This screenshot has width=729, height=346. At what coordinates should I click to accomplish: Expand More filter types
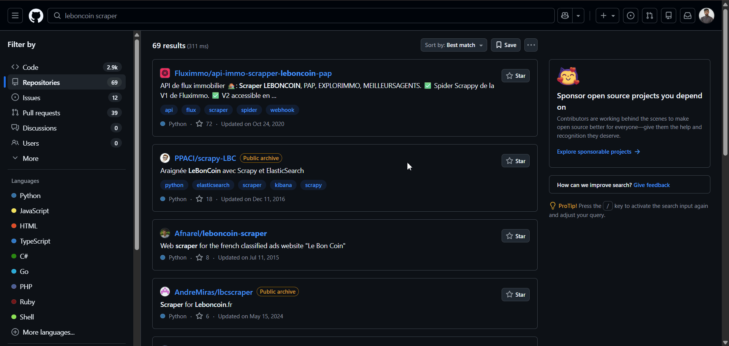pos(66,158)
